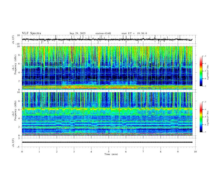Click the "ch.3(V)" axis label
220x170 pixels.
[x=13, y=142]
